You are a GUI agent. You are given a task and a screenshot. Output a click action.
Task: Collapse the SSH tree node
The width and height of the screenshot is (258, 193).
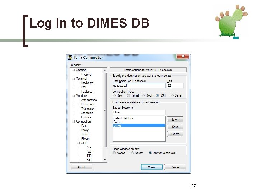click(x=78, y=143)
